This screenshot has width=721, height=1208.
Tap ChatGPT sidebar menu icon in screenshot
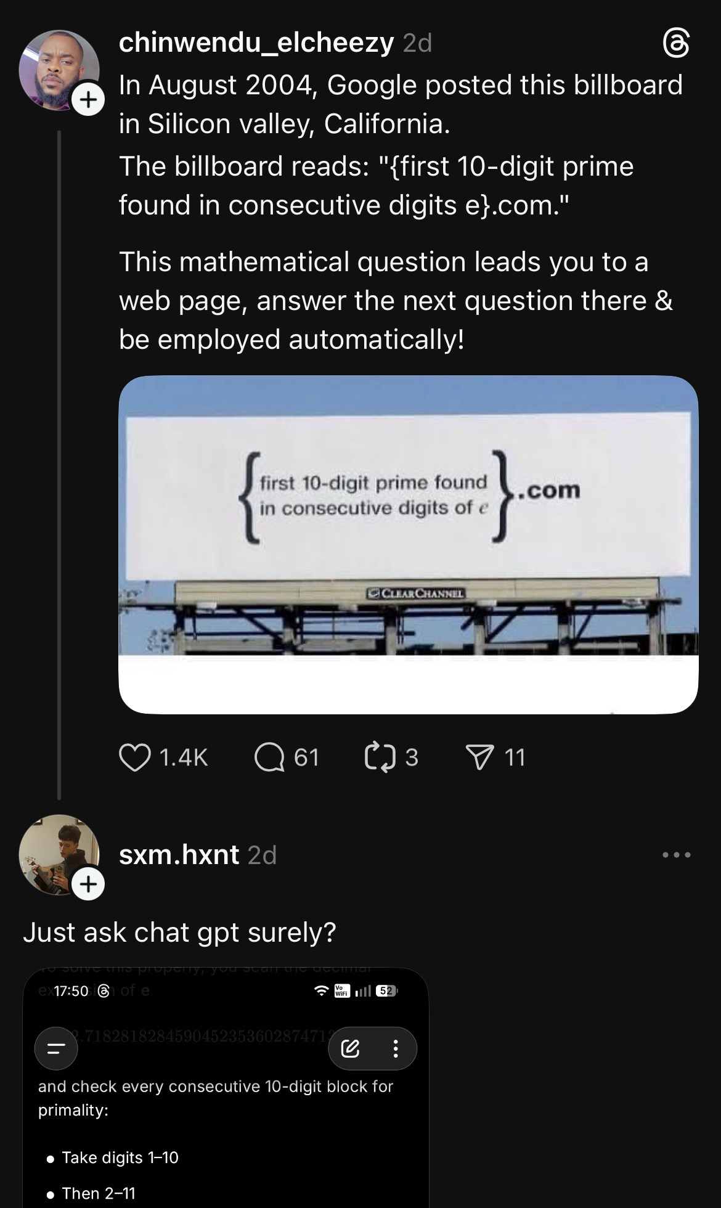tap(56, 1048)
